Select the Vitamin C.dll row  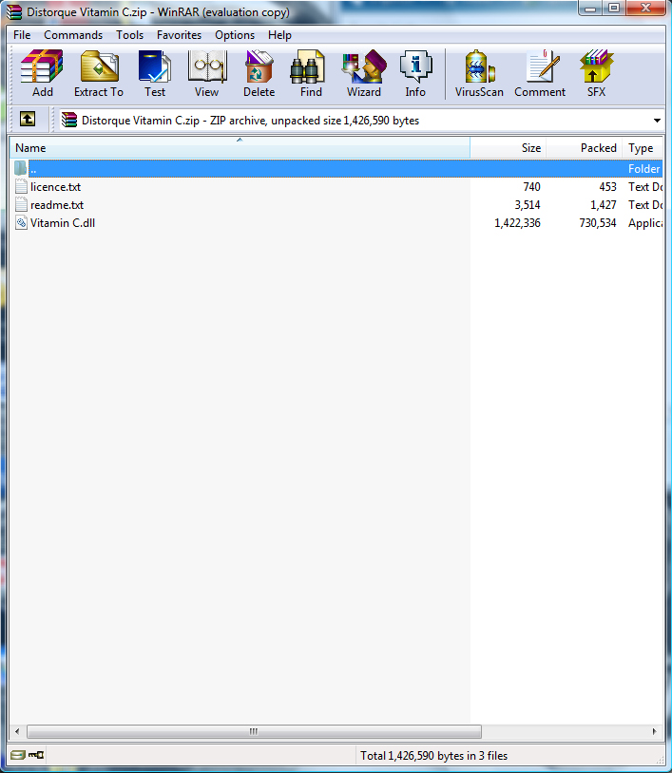pos(336,223)
